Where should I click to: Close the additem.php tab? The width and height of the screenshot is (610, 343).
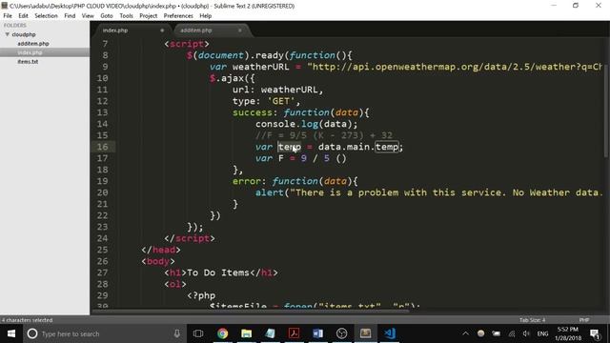click(239, 30)
